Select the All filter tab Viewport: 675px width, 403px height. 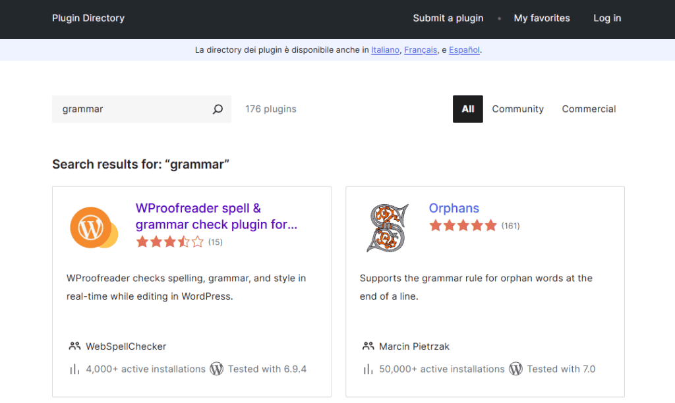(x=468, y=109)
